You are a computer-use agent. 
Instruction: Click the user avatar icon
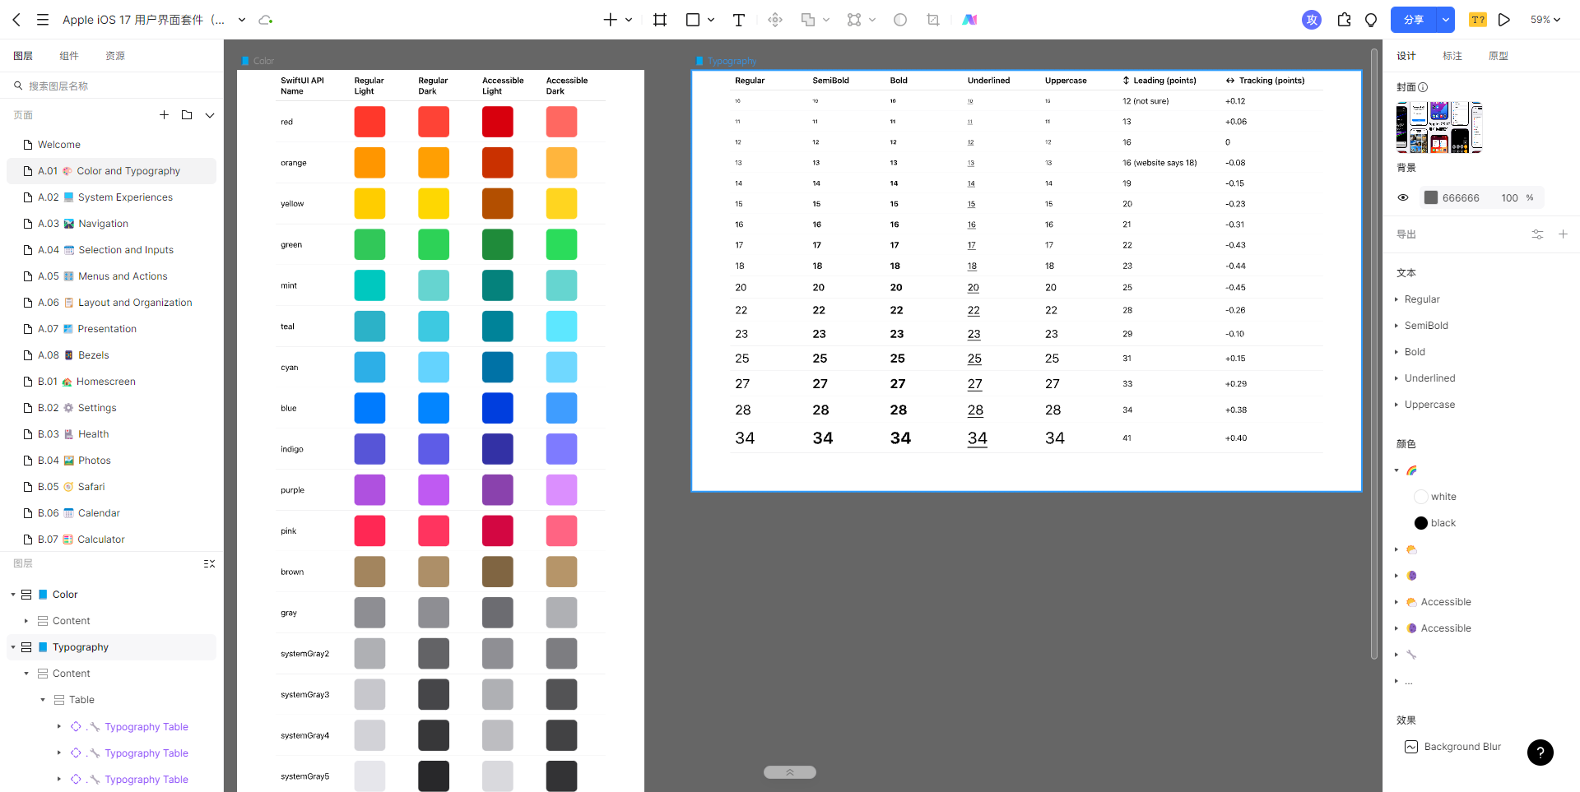tap(1312, 20)
